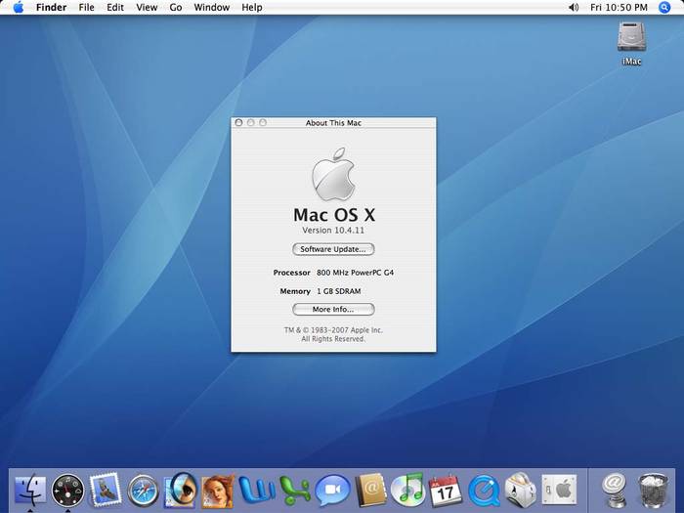This screenshot has width=684, height=513.
Task: Launch Safari compass icon in Dock
Action: click(143, 491)
